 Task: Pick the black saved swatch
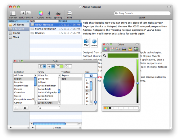[110, 108]
